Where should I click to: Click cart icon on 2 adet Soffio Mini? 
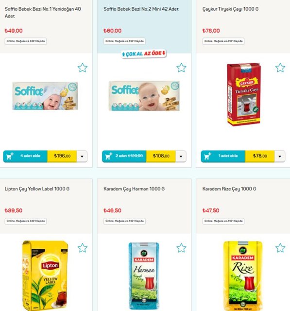click(x=109, y=156)
